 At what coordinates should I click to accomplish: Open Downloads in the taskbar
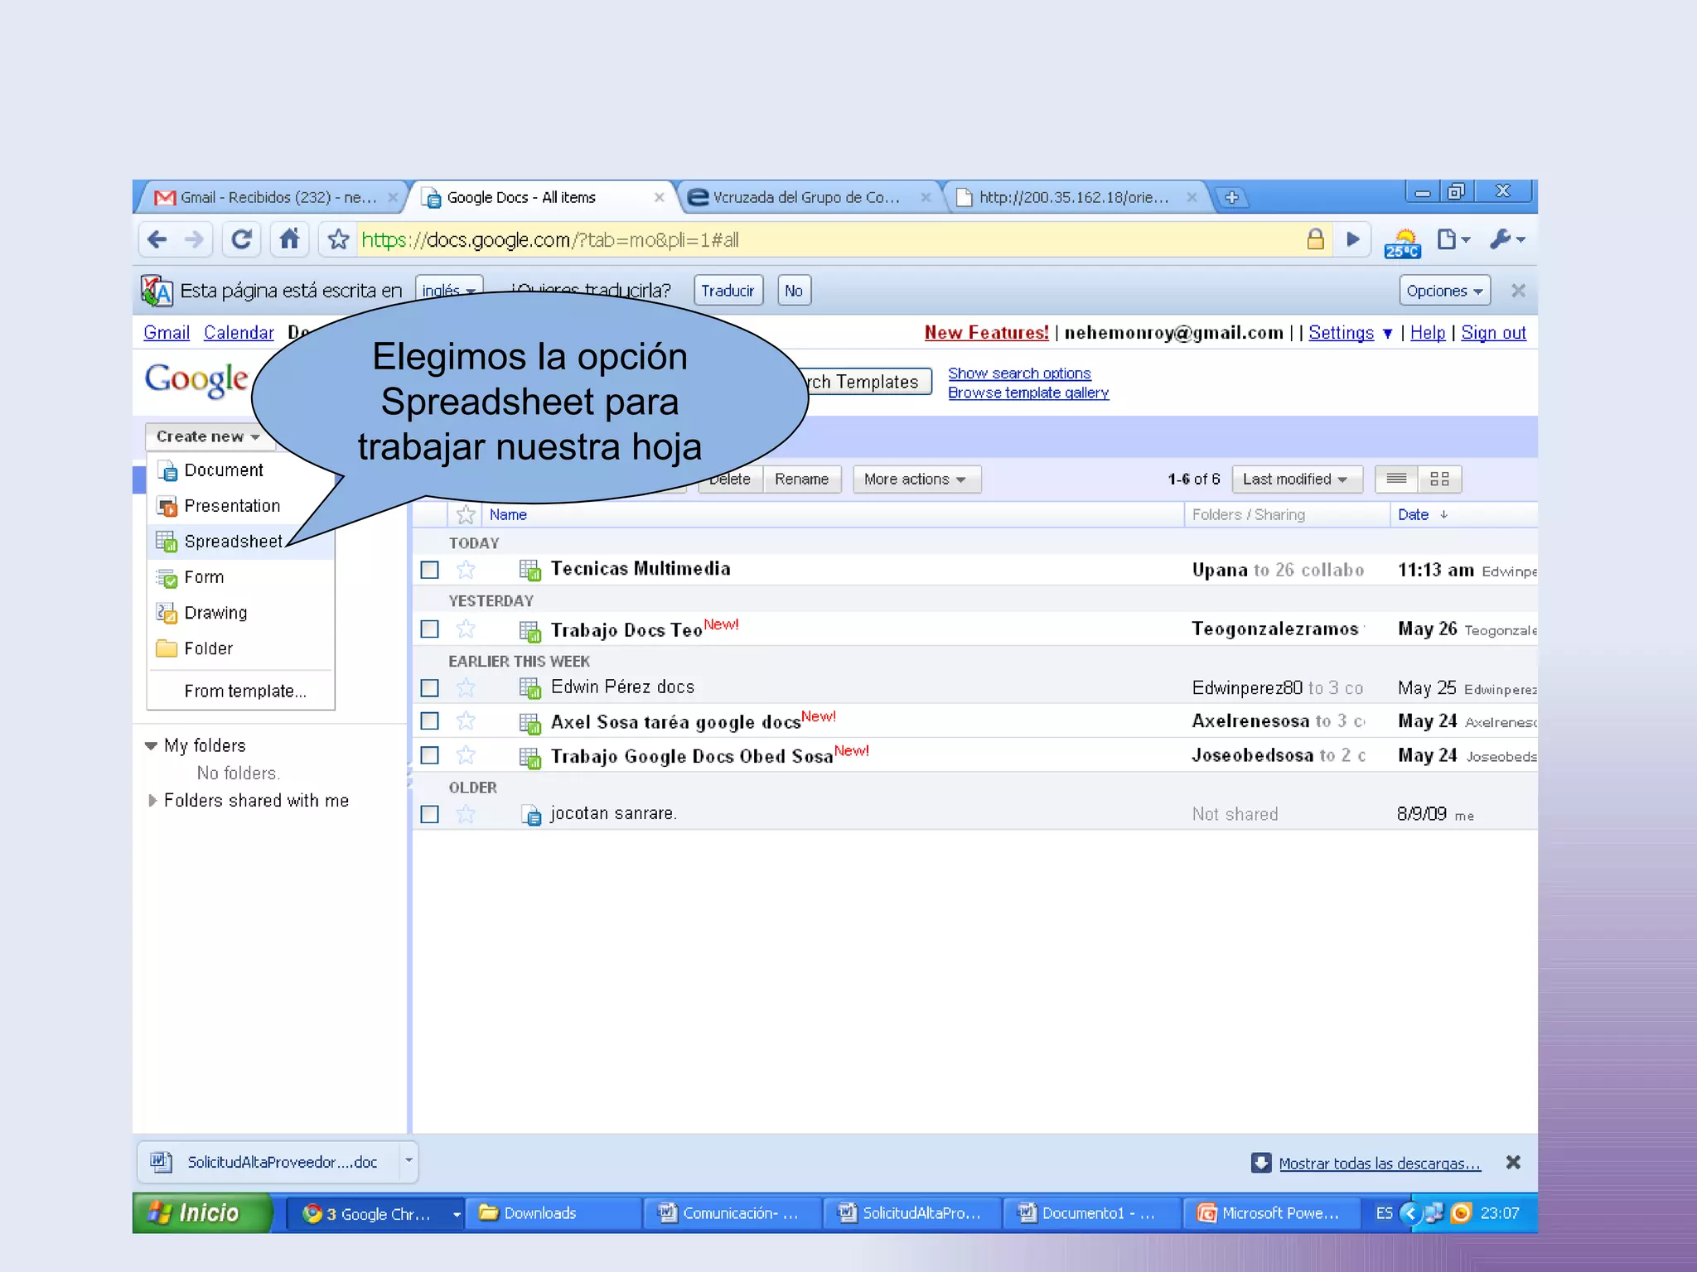(554, 1213)
